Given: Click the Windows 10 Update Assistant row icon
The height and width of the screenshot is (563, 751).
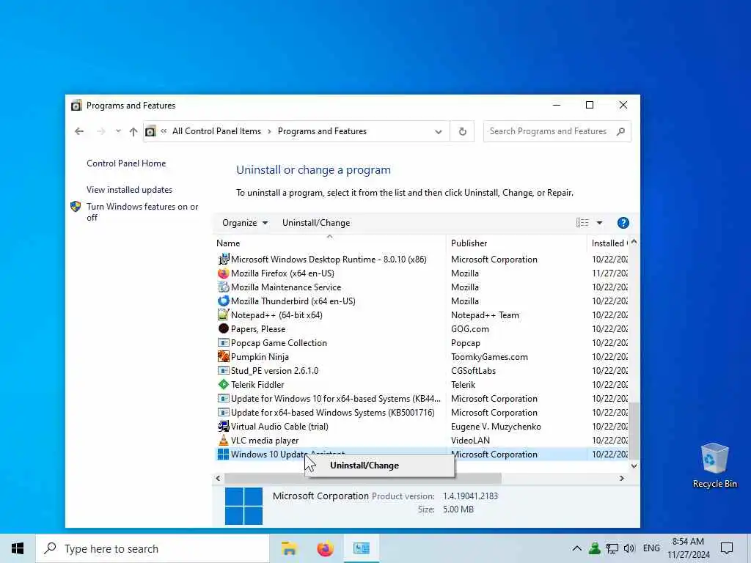Looking at the screenshot, I should pyautogui.click(x=223, y=455).
